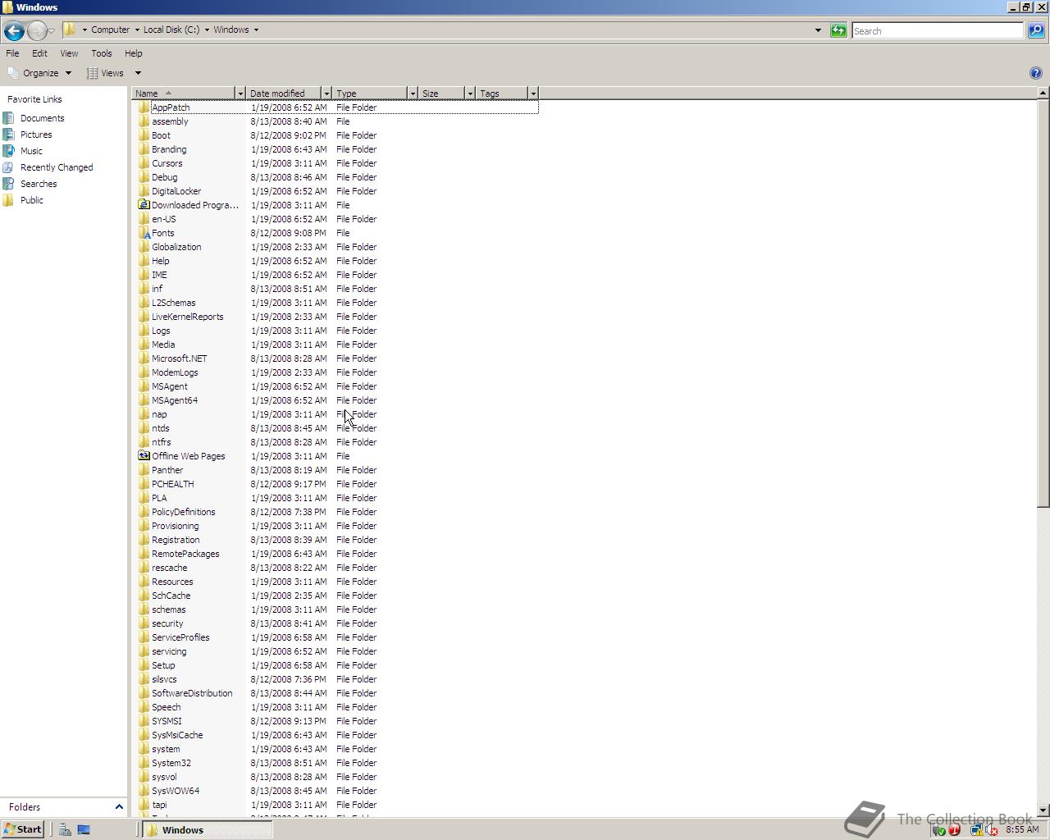Click the Local Disk (C:) breadcrumb
This screenshot has height=840, width=1050.
coord(171,30)
